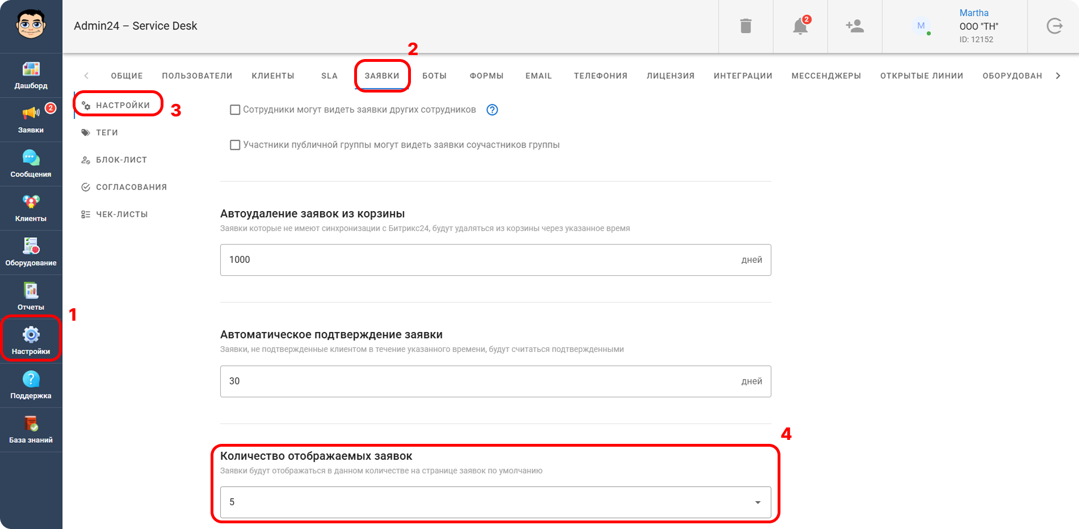
Task: Open Сообщения in the sidebar
Action: pyautogui.click(x=31, y=164)
